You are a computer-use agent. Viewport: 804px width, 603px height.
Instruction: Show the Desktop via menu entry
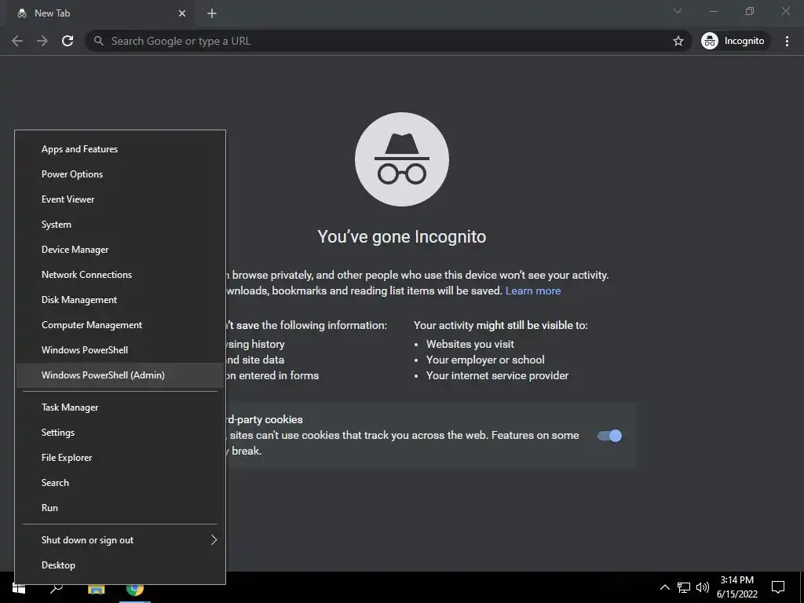(x=120, y=565)
